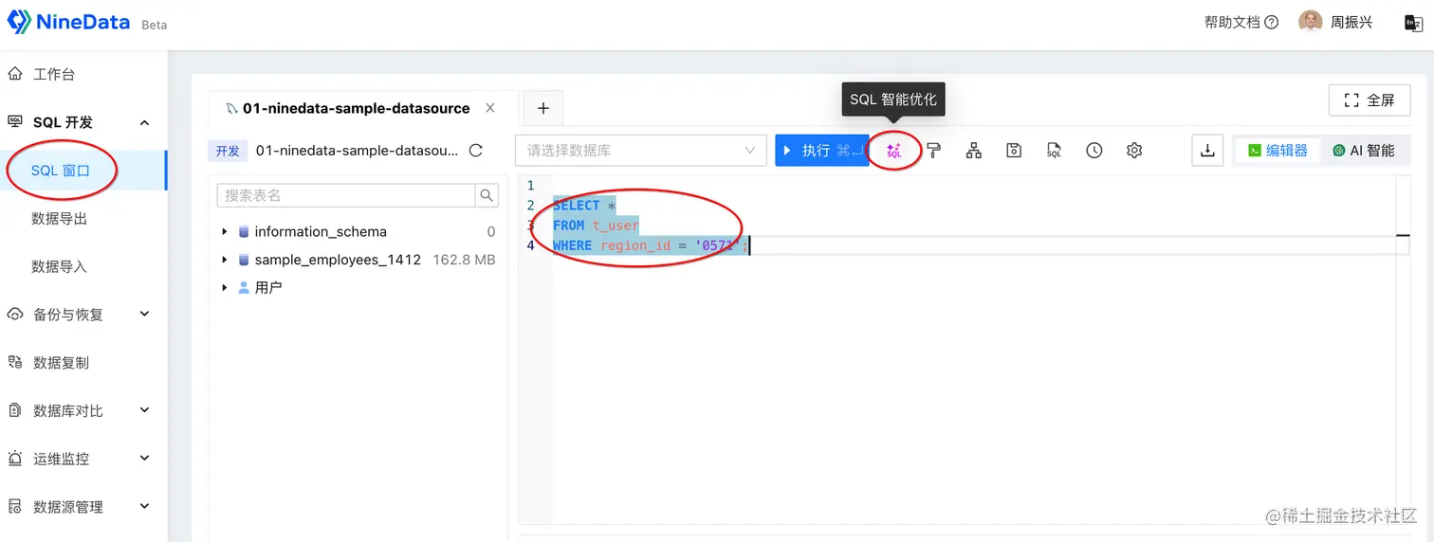Image resolution: width=1434 pixels, height=542 pixels.
Task: Click the 全屏 fullscreen button
Action: pyautogui.click(x=1370, y=99)
